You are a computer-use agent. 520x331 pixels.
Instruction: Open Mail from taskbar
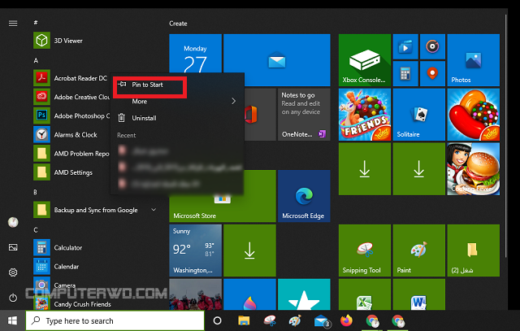322,320
